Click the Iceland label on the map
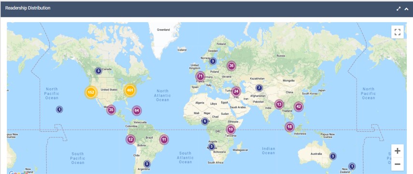Viewport: 413px width, 174px height. (182, 50)
